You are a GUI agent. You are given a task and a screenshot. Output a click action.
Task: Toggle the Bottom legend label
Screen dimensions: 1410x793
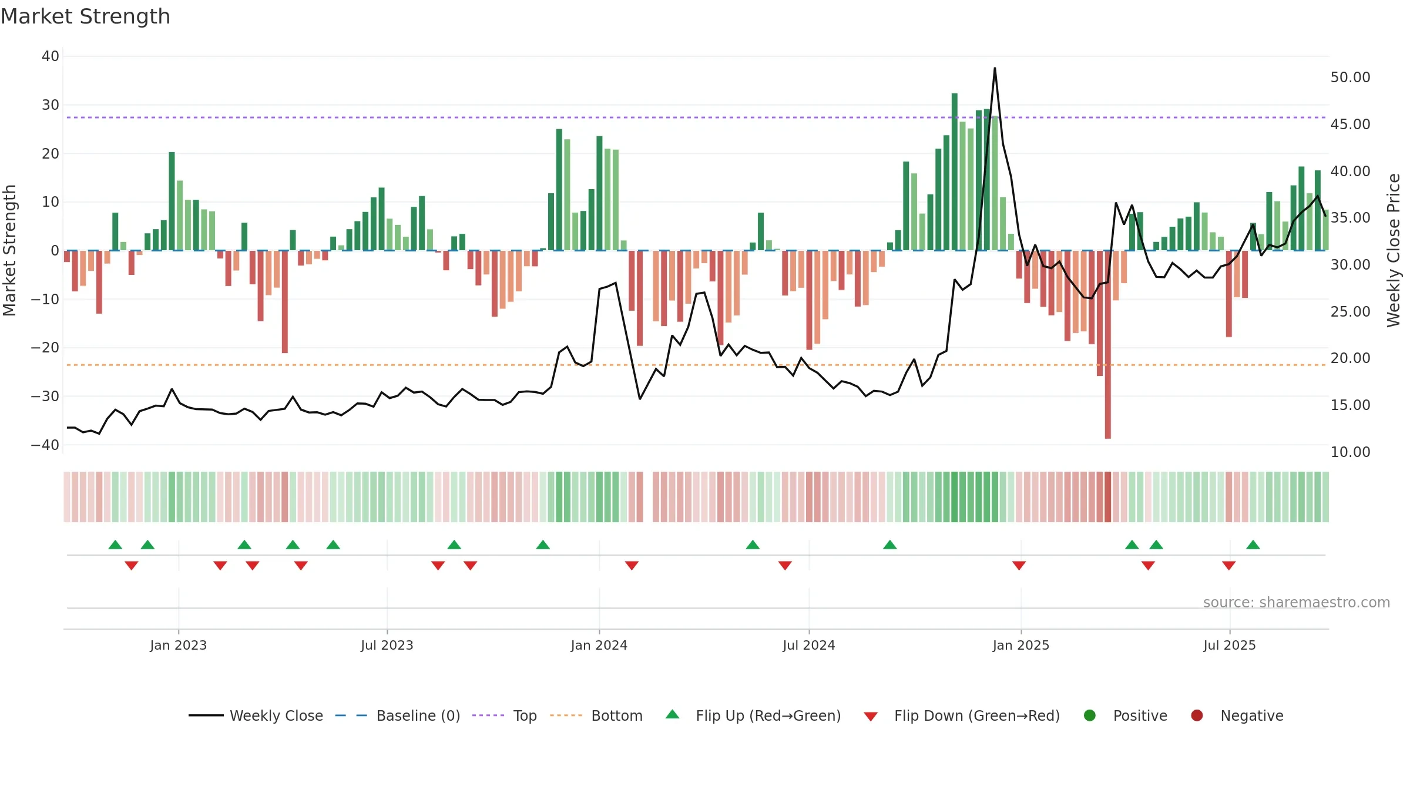coord(617,716)
